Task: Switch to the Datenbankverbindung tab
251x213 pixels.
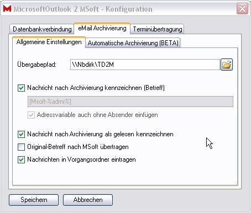Action: coord(42,29)
